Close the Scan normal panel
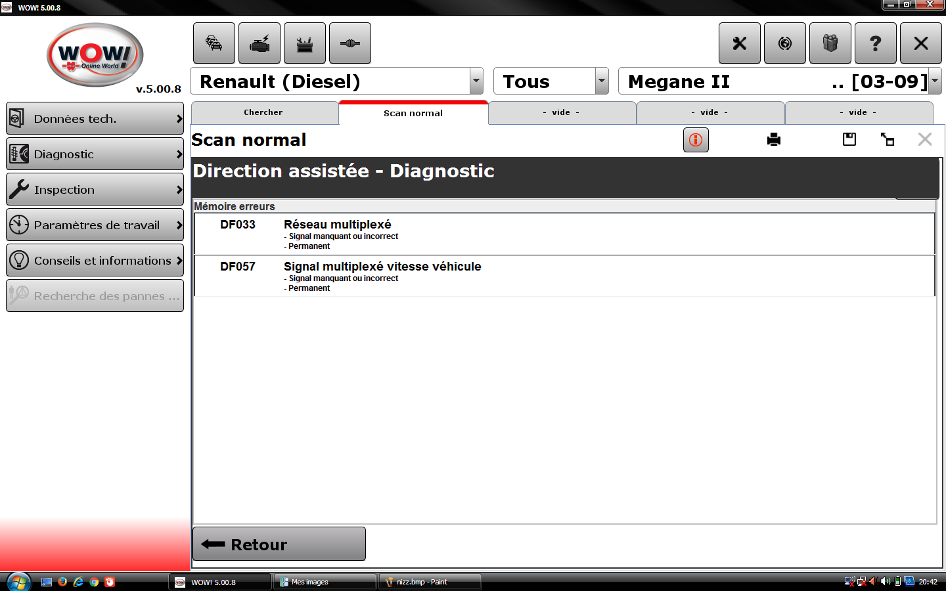 [x=925, y=139]
